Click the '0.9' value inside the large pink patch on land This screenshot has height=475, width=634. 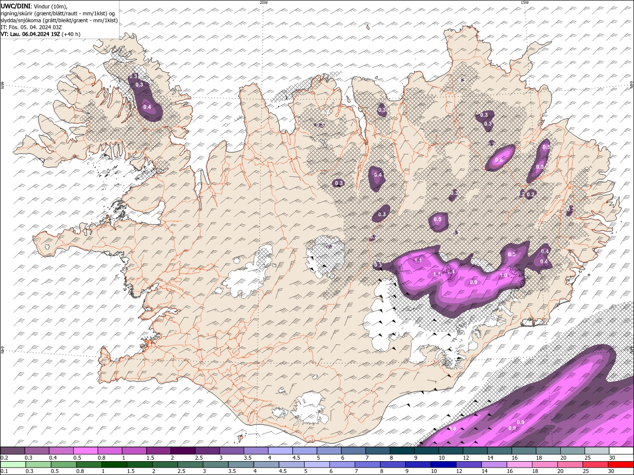[x=474, y=282]
